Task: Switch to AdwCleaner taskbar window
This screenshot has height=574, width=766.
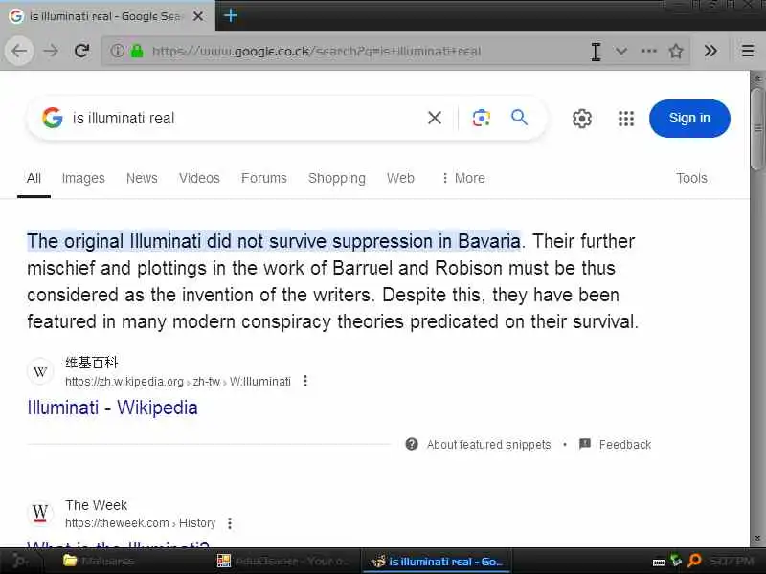Action: [x=284, y=561]
